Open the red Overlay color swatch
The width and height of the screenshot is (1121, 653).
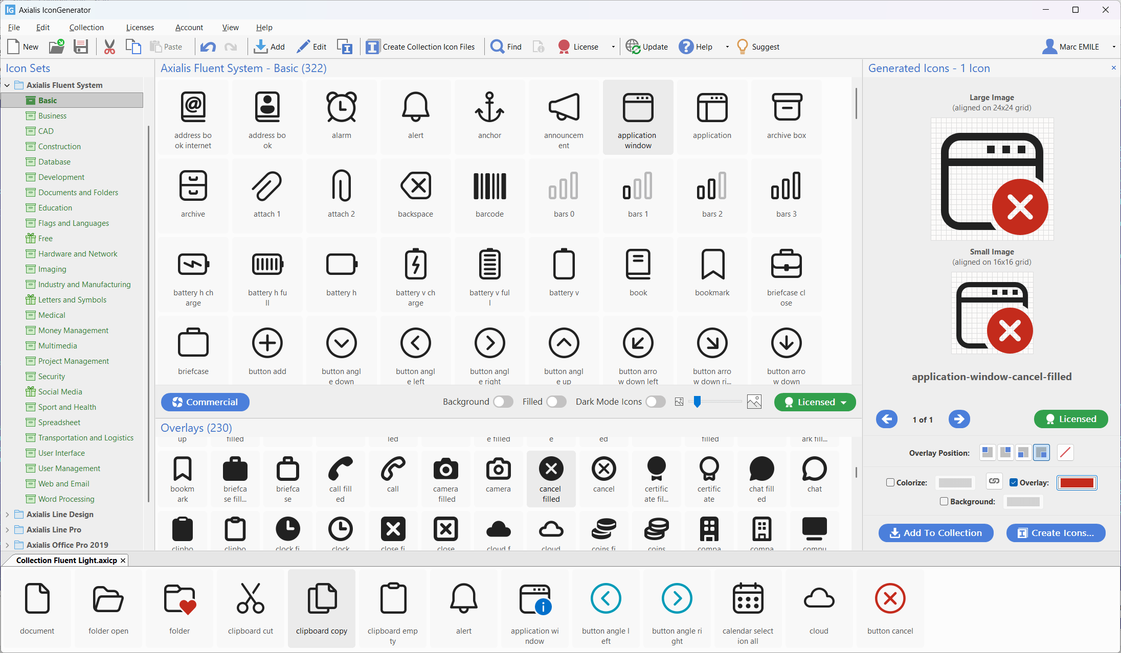1077,482
